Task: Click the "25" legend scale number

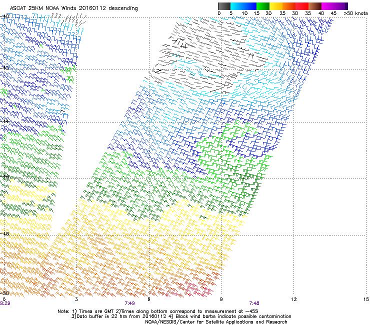Action: click(x=282, y=13)
